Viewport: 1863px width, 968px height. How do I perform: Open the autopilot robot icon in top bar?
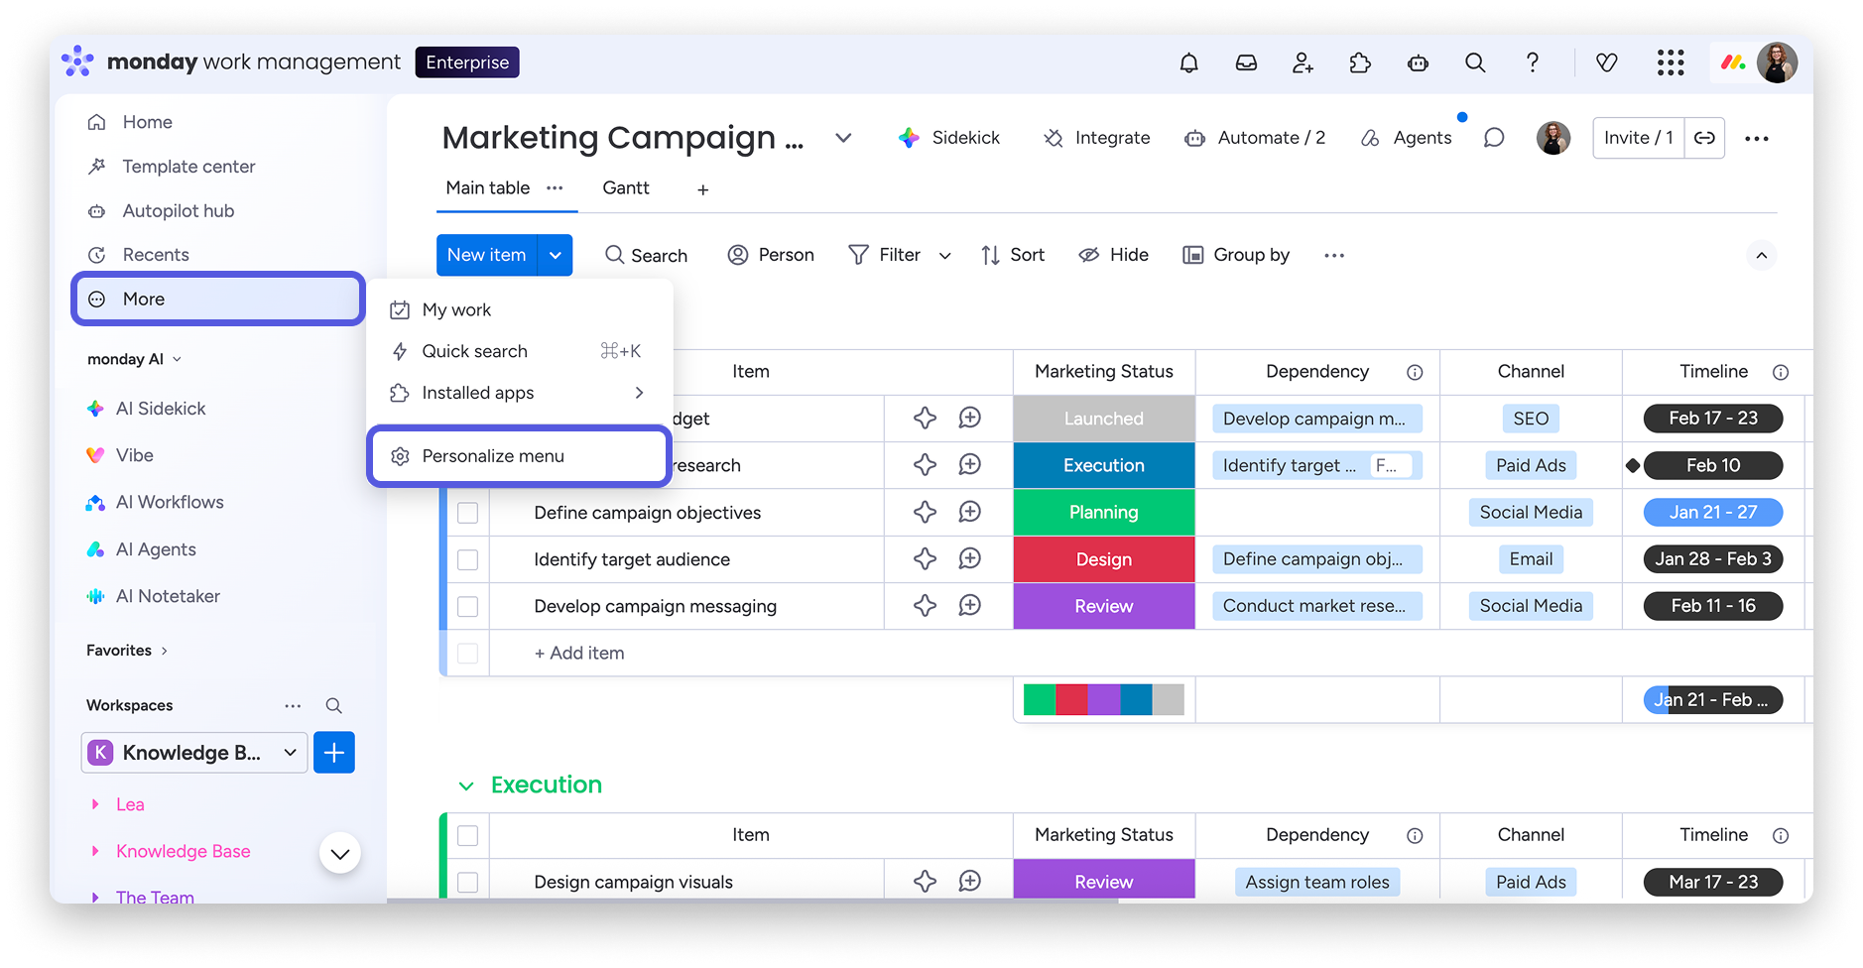coord(1418,63)
